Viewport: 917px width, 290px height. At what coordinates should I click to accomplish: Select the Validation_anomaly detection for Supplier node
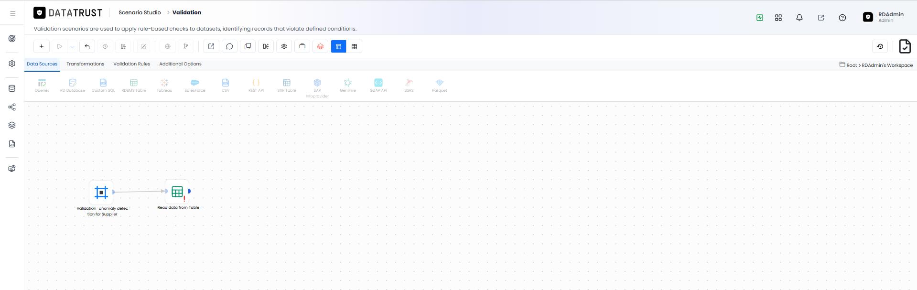[101, 193]
